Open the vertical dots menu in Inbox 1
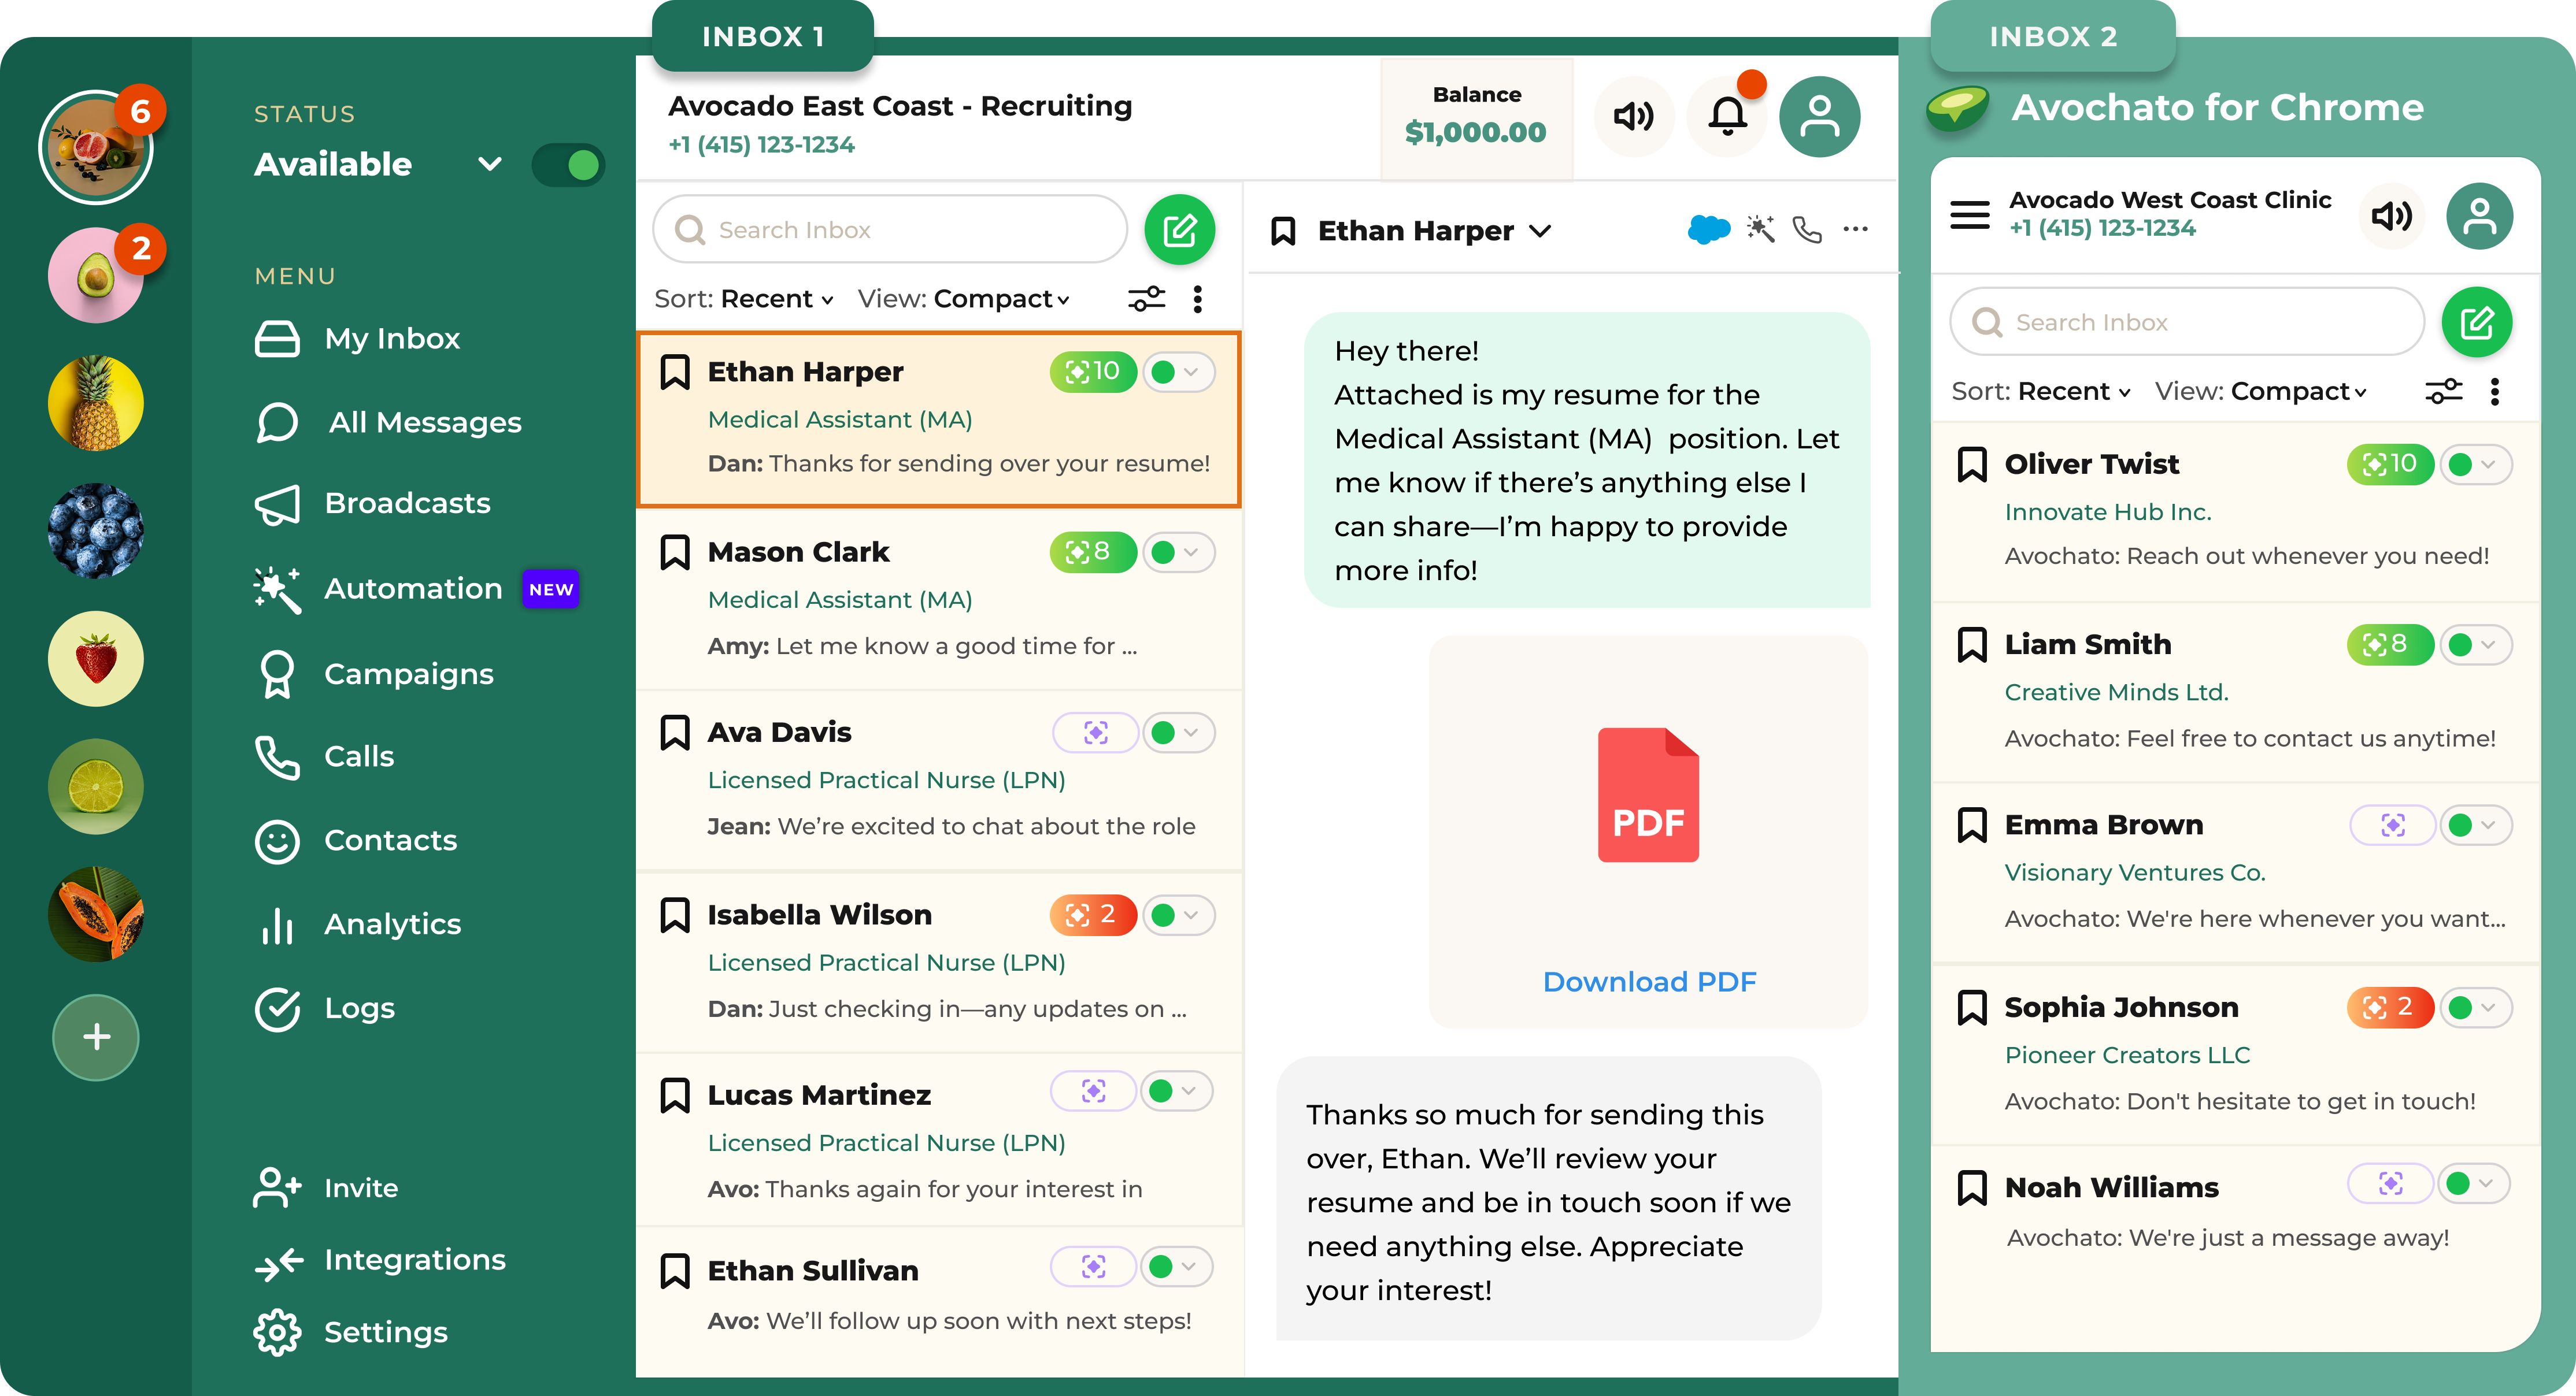Viewport: 2576px width, 1396px height. click(x=1197, y=299)
